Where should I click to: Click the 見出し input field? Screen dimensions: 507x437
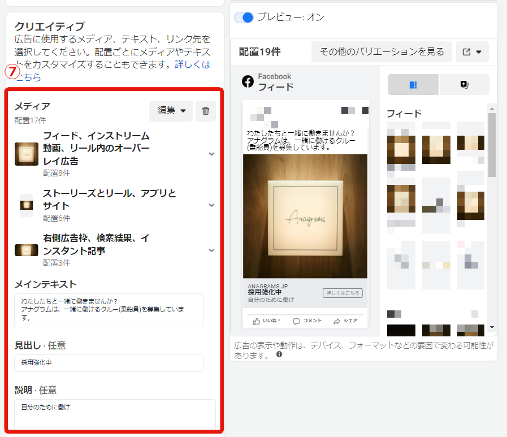tap(109, 363)
